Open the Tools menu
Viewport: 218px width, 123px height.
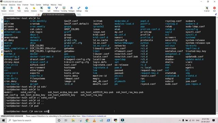tap(32, 5)
